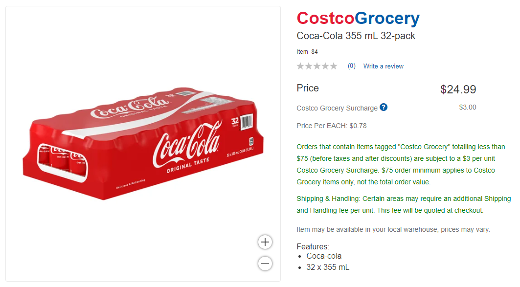The height and width of the screenshot is (287, 520).
Task: Click the Features heading
Action: (x=313, y=246)
